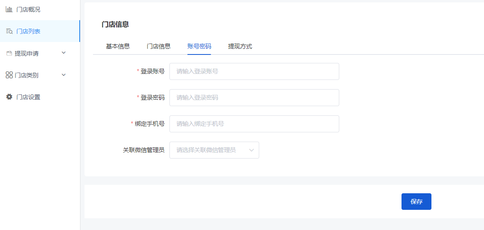The image size is (484, 230).
Task: Expand the 门店类别 submenu chevron
Action: pyautogui.click(x=63, y=75)
